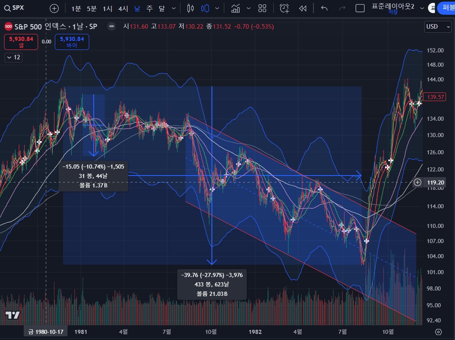
Task: Choose the bars chart style icon
Action: pyautogui.click(x=190, y=9)
